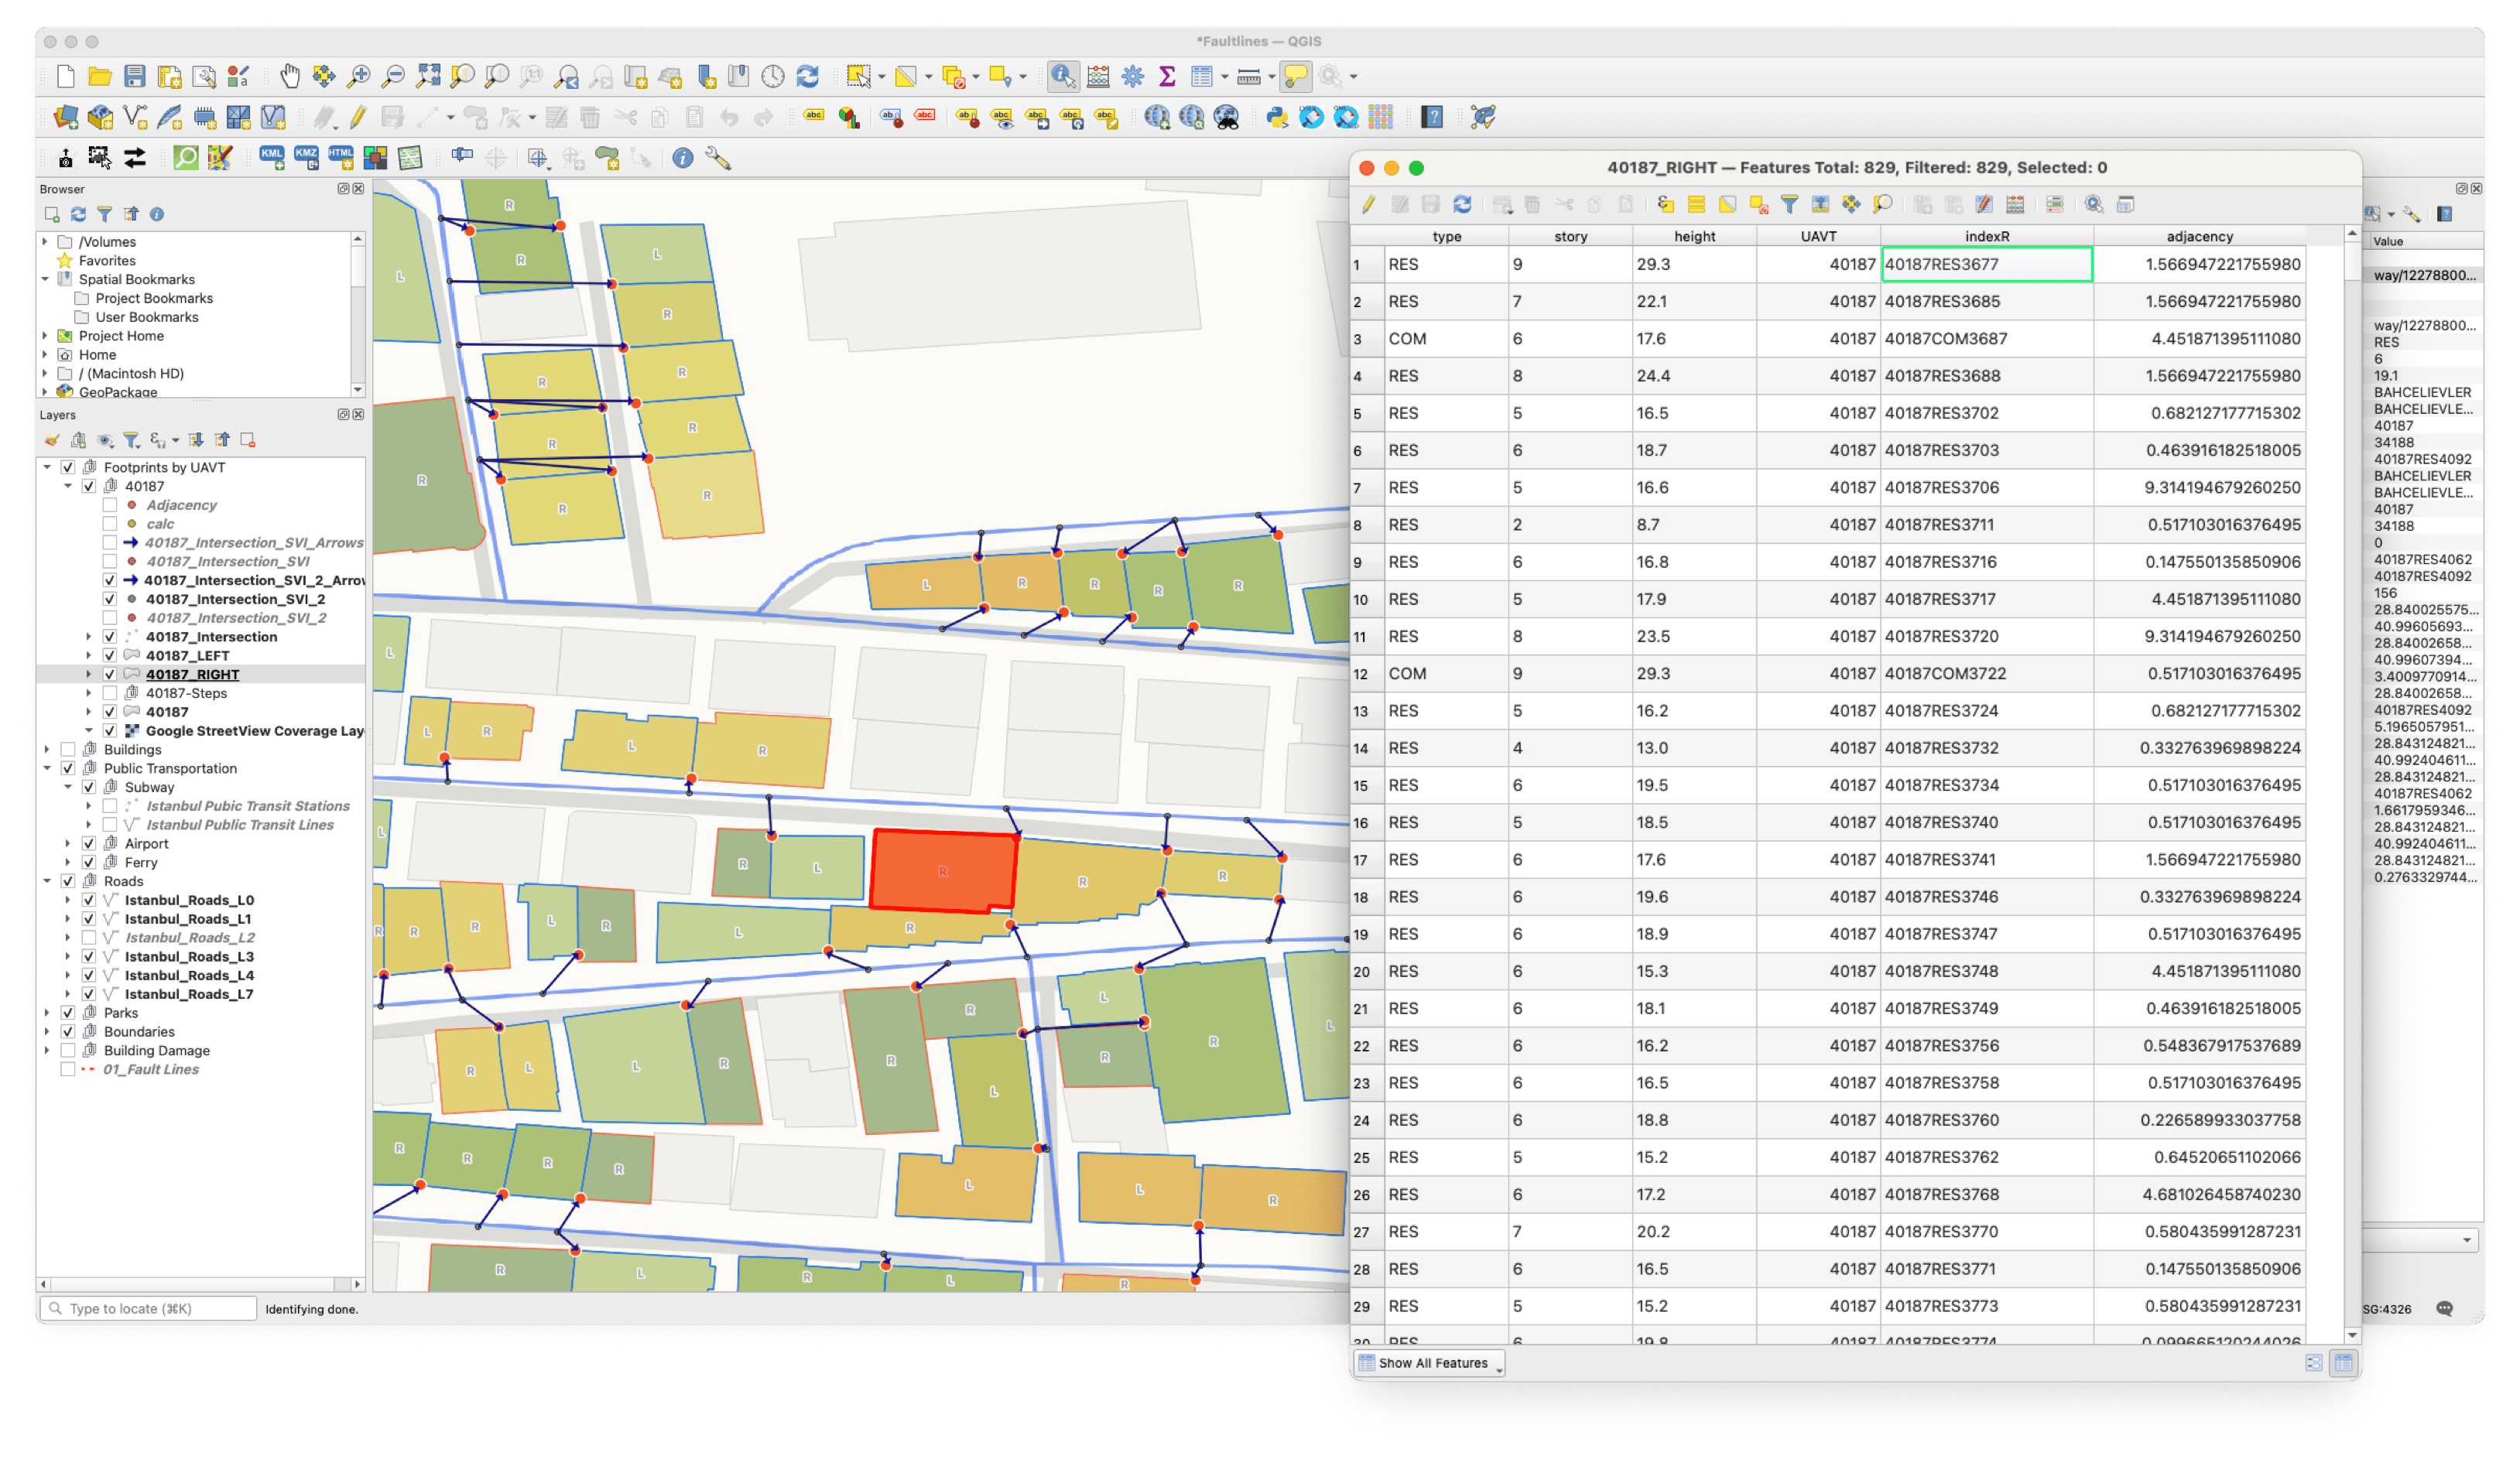This screenshot has height=1473, width=2520.
Task: Toggle the Adjacency layer checkbox
Action: coord(110,504)
